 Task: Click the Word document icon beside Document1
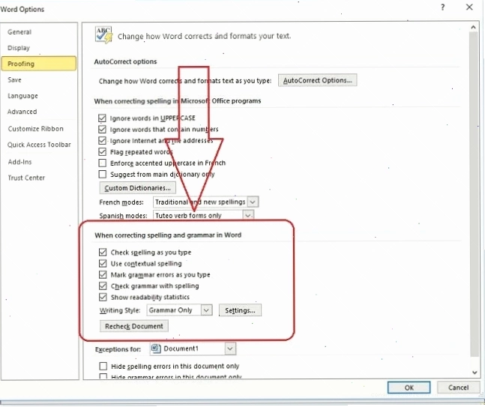point(156,349)
